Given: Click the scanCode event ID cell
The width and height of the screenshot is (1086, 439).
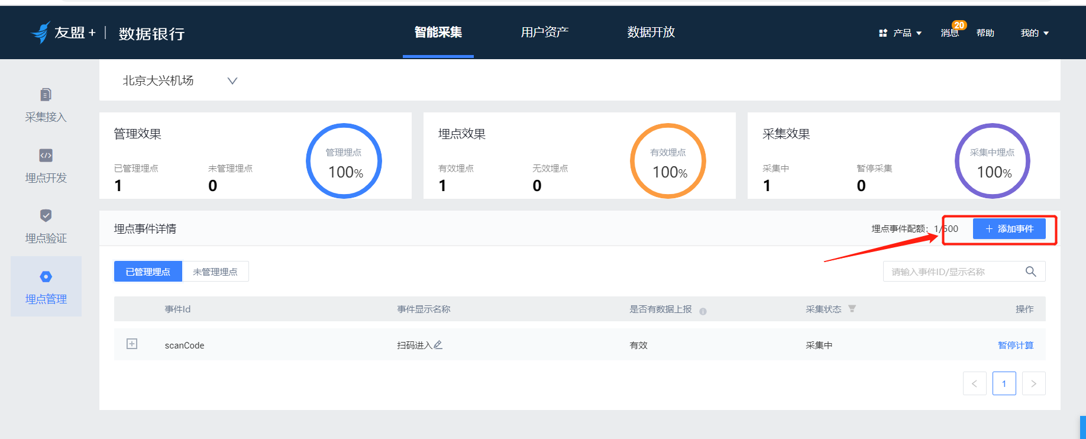Looking at the screenshot, I should pyautogui.click(x=185, y=346).
